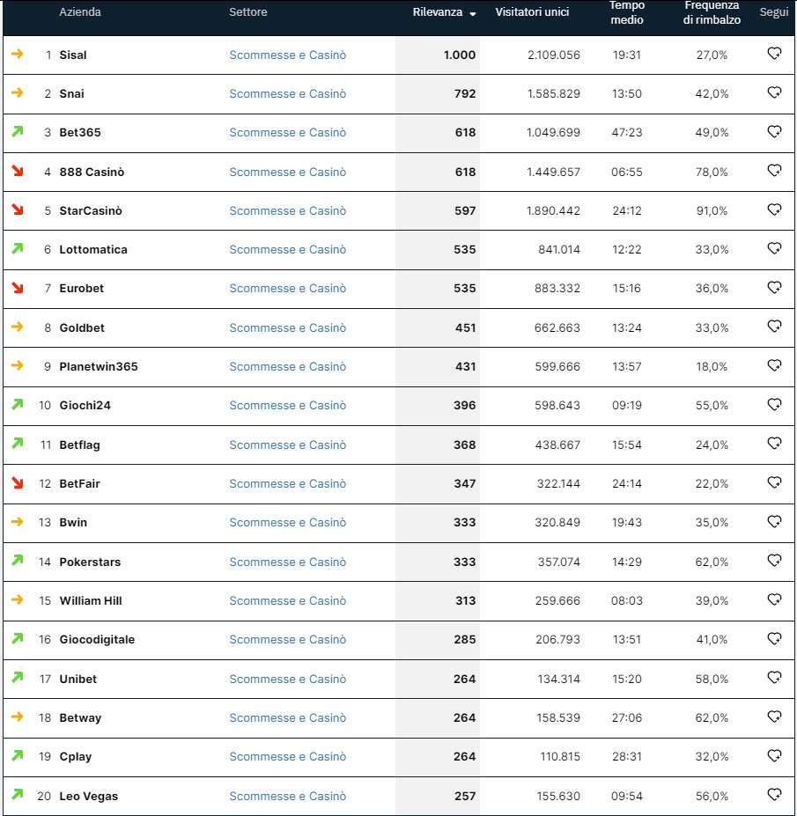797x816 pixels.
Task: Click the Tempo medio column header
Action: pyautogui.click(x=627, y=12)
